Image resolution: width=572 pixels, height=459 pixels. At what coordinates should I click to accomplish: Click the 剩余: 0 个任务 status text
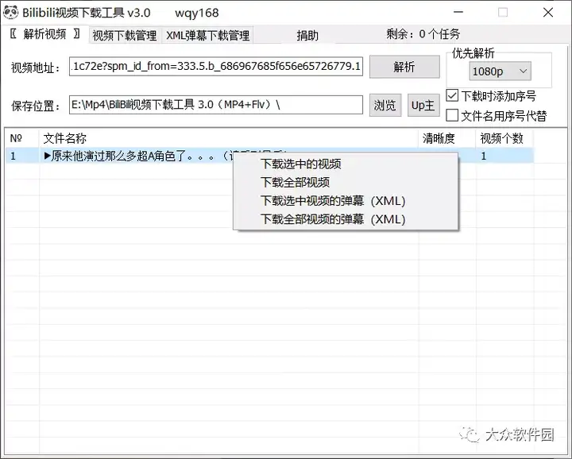[423, 34]
